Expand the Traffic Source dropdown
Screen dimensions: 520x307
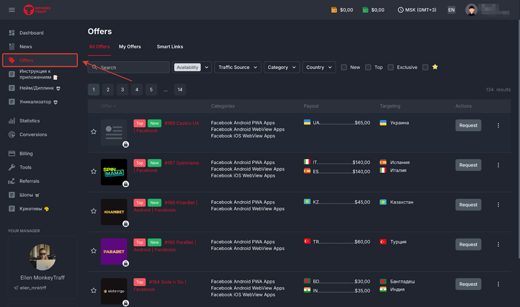click(x=238, y=67)
